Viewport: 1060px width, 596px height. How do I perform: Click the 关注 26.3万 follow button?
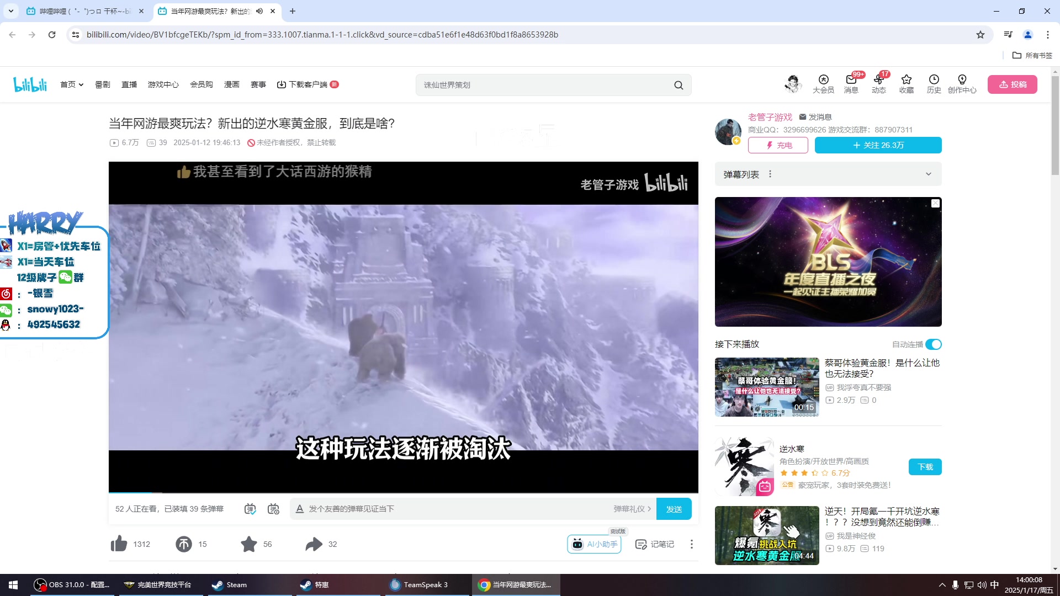[x=878, y=145]
